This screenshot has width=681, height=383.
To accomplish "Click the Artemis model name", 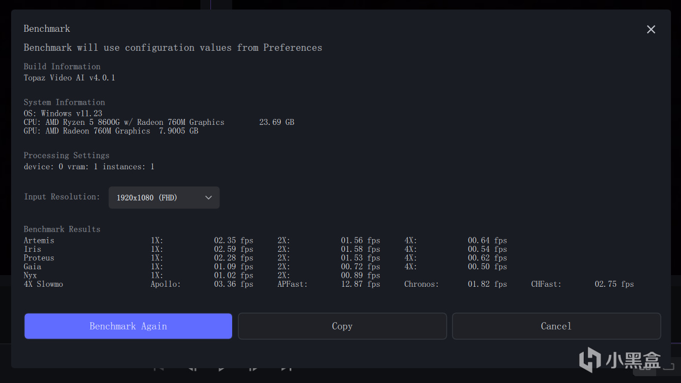I will [39, 241].
